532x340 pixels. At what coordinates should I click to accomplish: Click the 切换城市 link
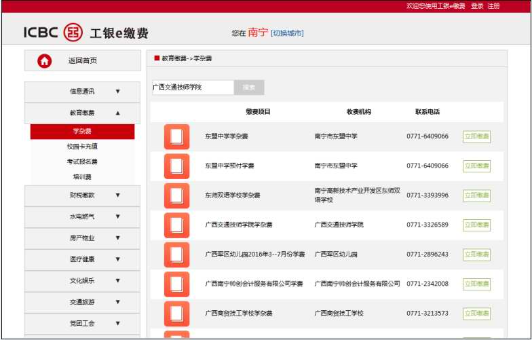tap(287, 33)
